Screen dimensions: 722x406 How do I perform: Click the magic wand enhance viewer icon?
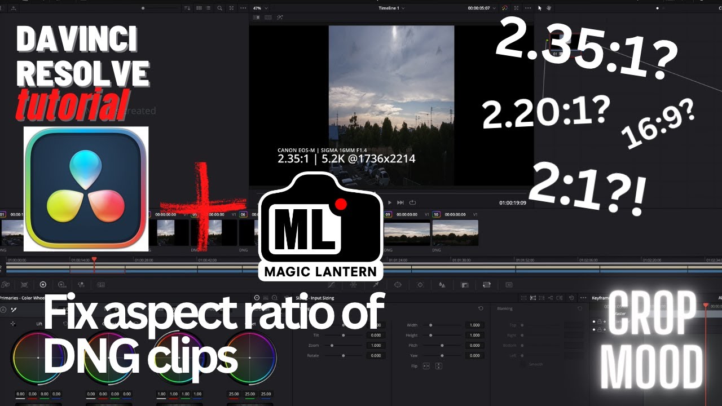(280, 17)
